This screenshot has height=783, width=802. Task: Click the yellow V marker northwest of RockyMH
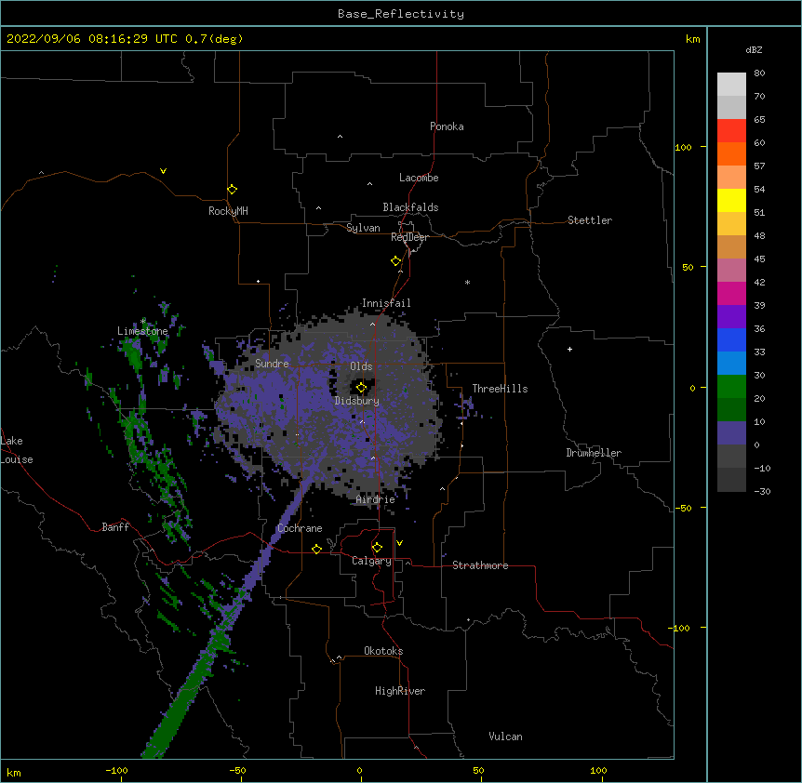tap(163, 171)
